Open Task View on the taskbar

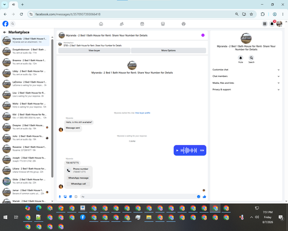[x=16, y=217]
